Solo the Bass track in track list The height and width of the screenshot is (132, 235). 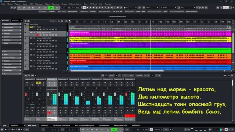click(34, 60)
